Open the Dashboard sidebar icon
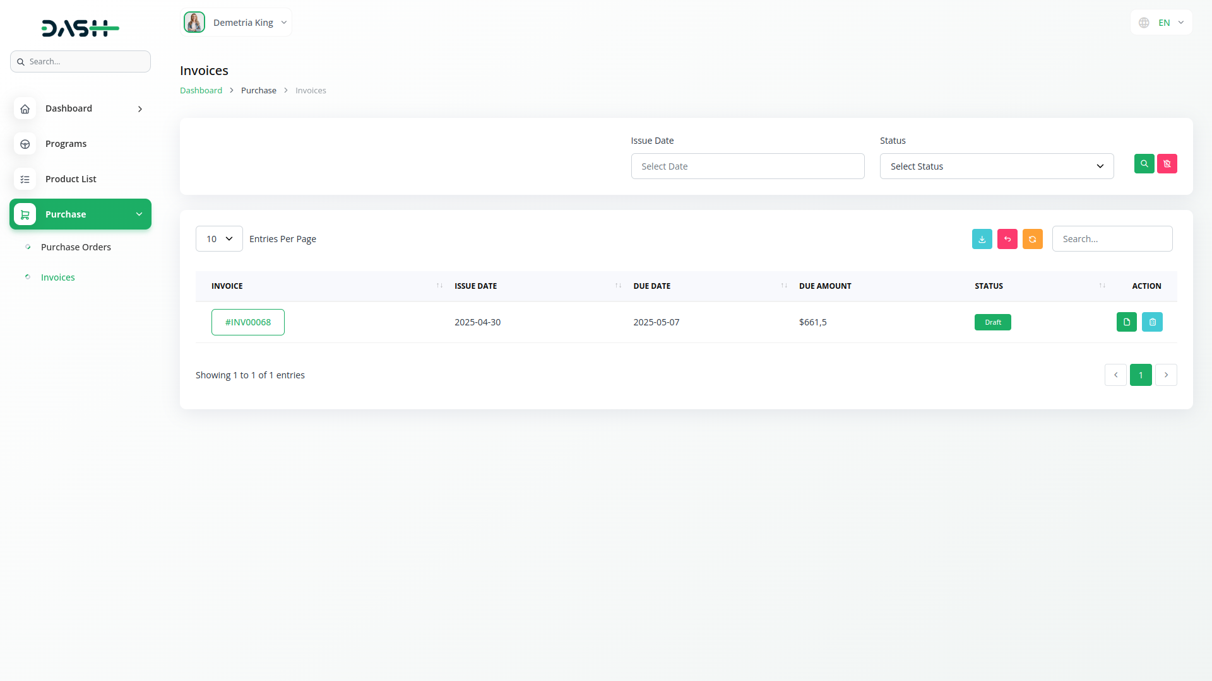The height and width of the screenshot is (681, 1212). (25, 108)
